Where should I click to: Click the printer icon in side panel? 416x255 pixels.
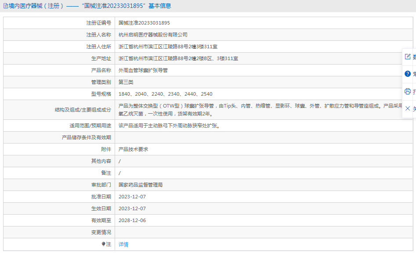pos(408,91)
